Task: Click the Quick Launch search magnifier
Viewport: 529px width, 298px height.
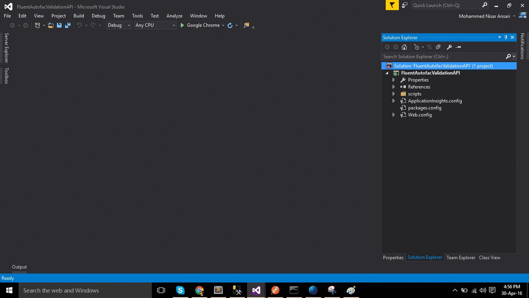Action: (x=485, y=5)
